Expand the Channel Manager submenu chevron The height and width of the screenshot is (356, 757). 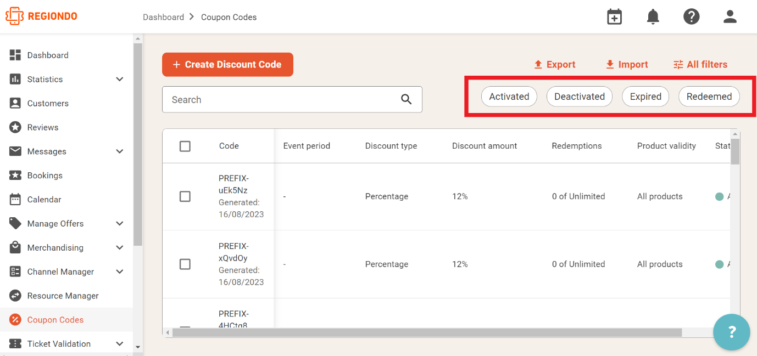click(120, 272)
